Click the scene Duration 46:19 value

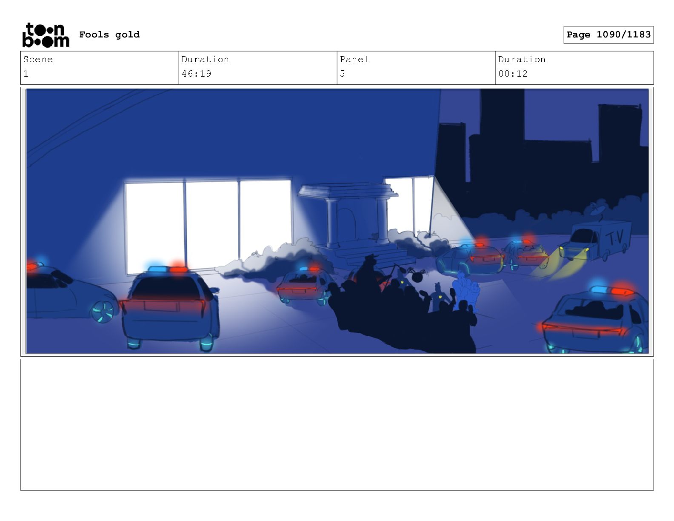(197, 74)
